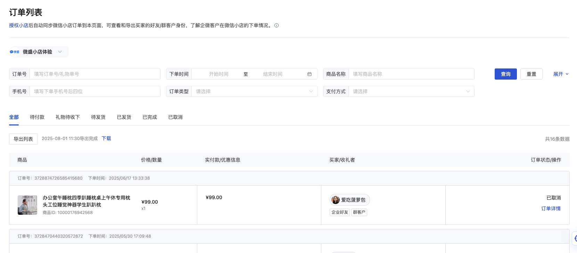Open the calendar icon in 下单时间 field
Viewport: 577px width, 253px height.
[x=310, y=74]
